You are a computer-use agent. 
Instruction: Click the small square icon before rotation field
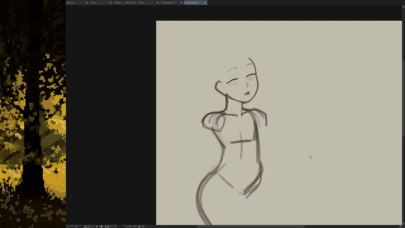101,226
